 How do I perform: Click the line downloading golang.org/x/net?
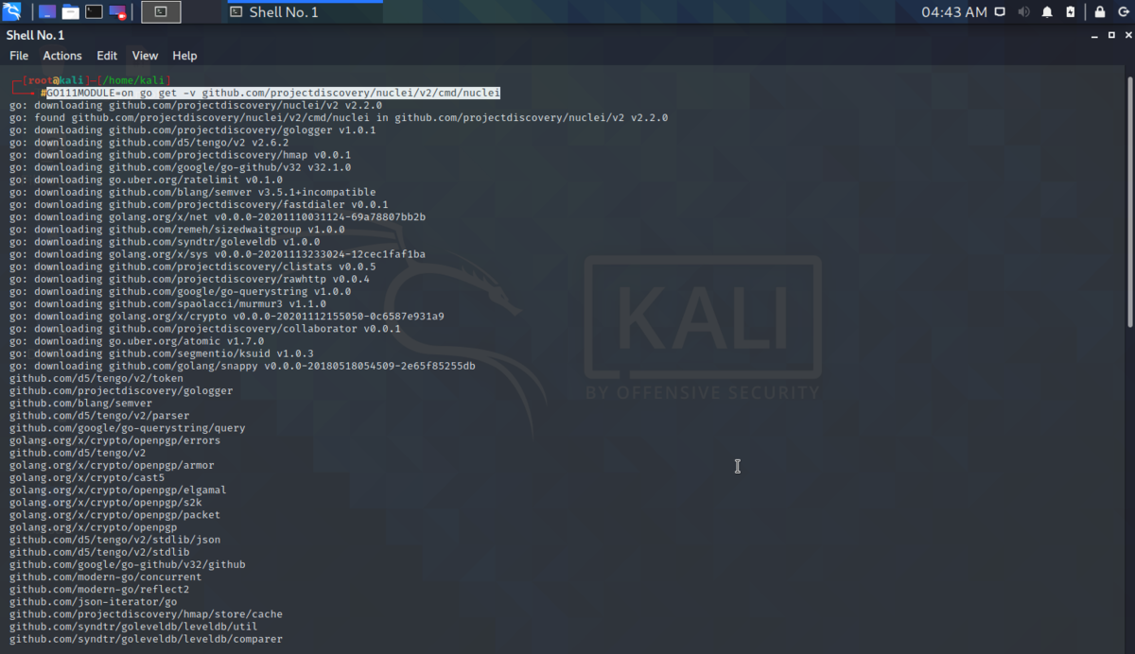pos(218,216)
